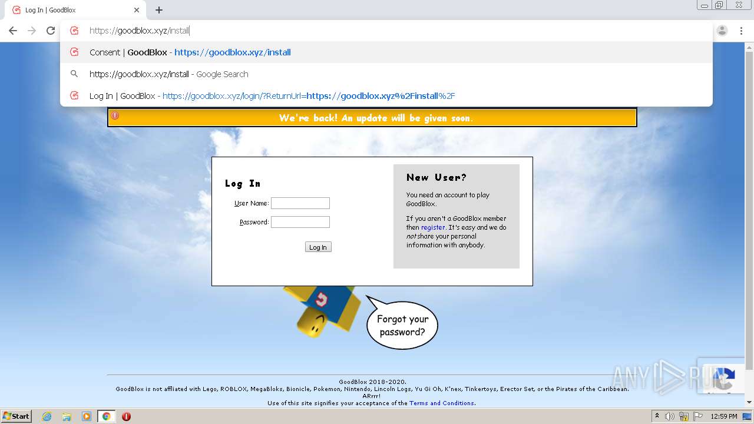Switch to the Chrome taskbar button
This screenshot has width=754, height=424.
click(107, 416)
